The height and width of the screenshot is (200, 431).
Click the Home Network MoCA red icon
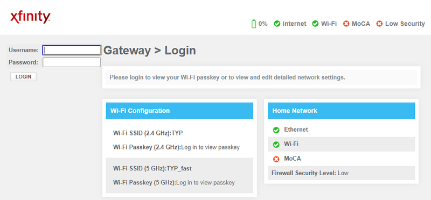tap(276, 159)
